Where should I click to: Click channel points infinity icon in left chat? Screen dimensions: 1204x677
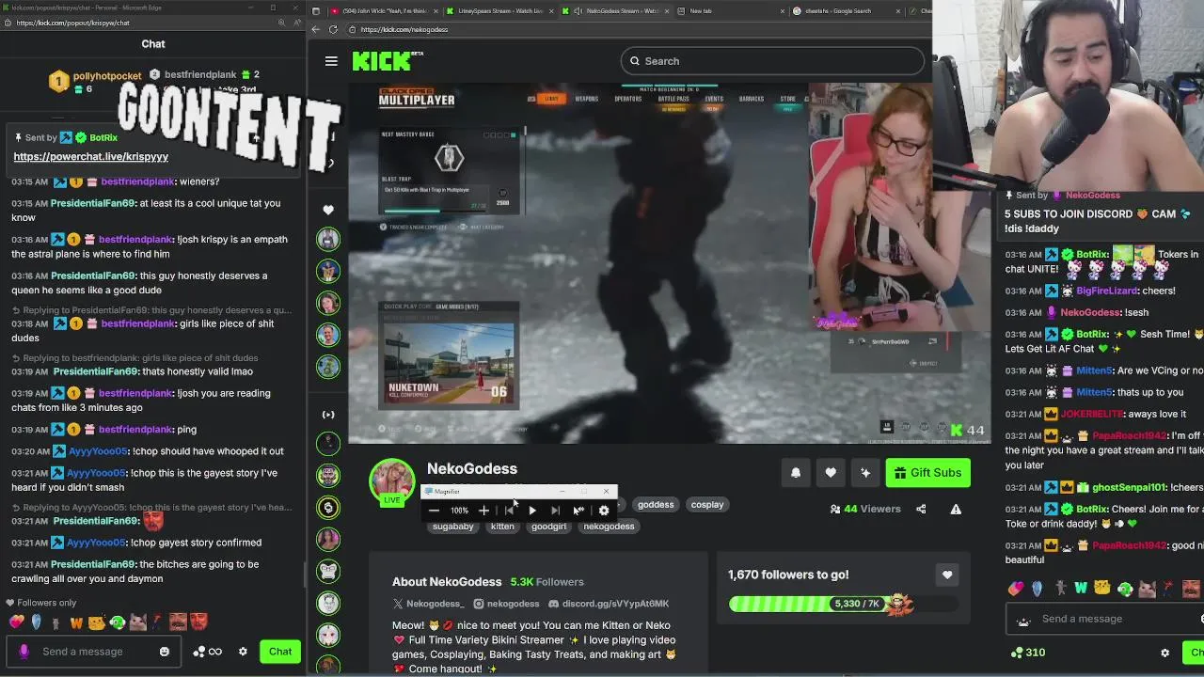coord(207,652)
